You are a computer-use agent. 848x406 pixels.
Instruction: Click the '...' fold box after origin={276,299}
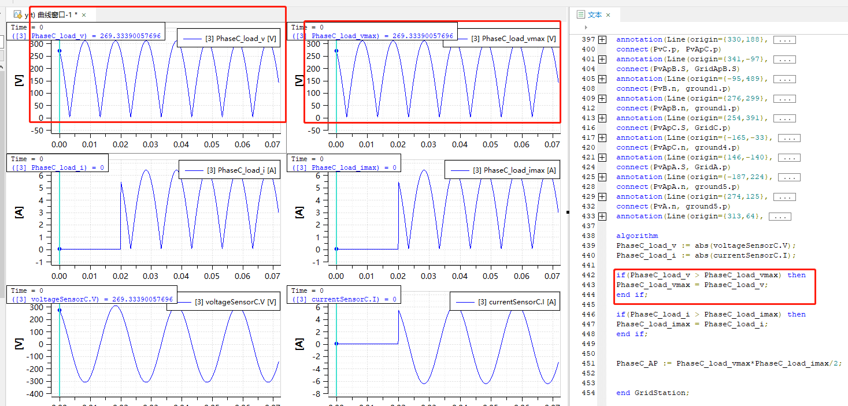pyautogui.click(x=785, y=99)
